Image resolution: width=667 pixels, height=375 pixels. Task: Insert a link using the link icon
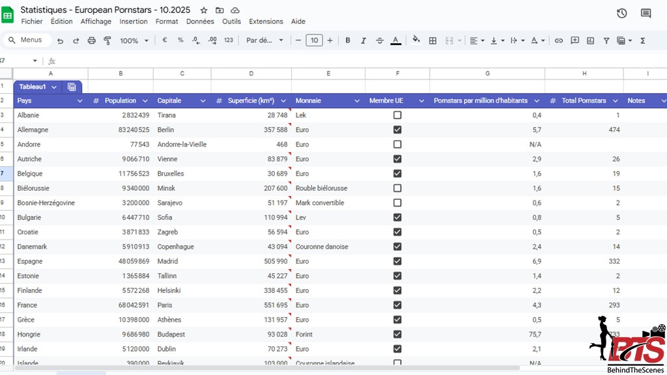[558, 40]
